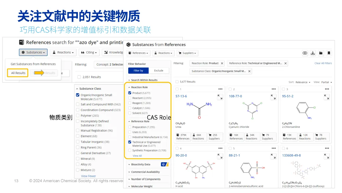342x193 pixels.
Task: Expand structure for substance 90-20-0
Action: coord(220,156)
